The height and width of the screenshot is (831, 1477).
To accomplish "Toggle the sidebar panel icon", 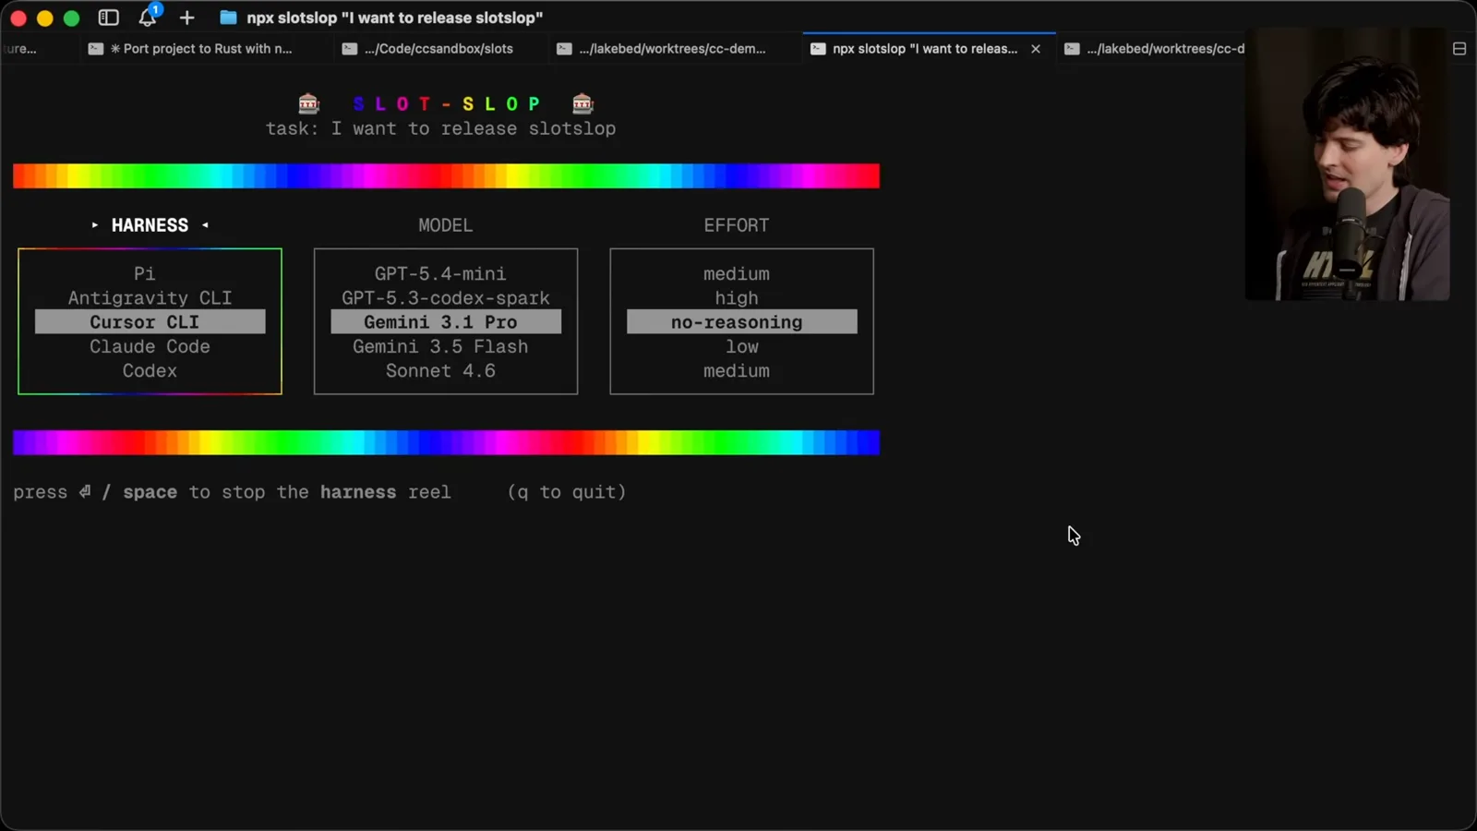I will pos(108,18).
